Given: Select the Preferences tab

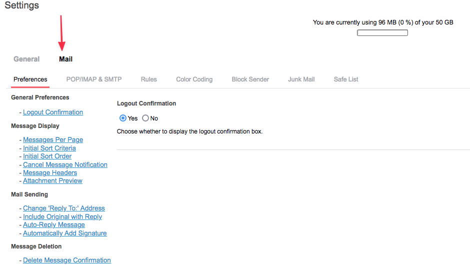Looking at the screenshot, I should coord(30,79).
